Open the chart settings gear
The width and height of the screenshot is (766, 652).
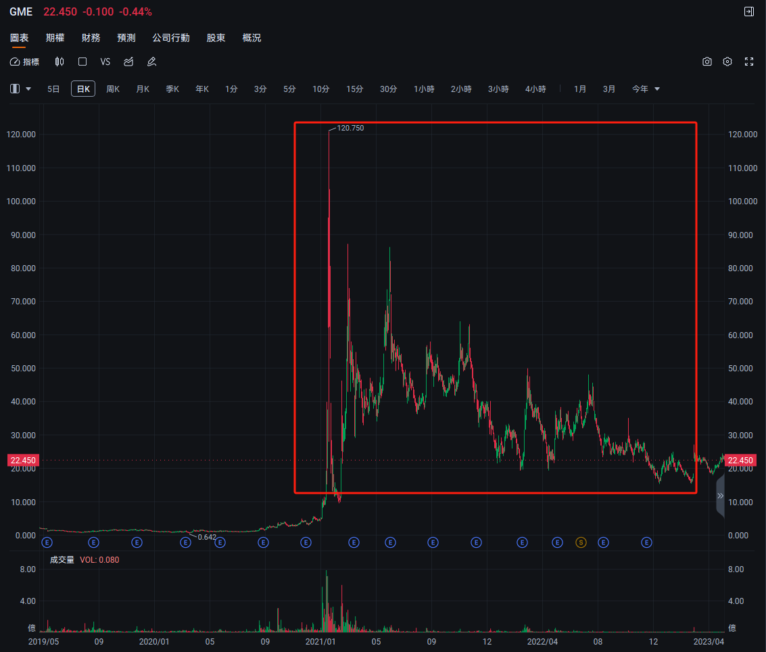click(727, 62)
